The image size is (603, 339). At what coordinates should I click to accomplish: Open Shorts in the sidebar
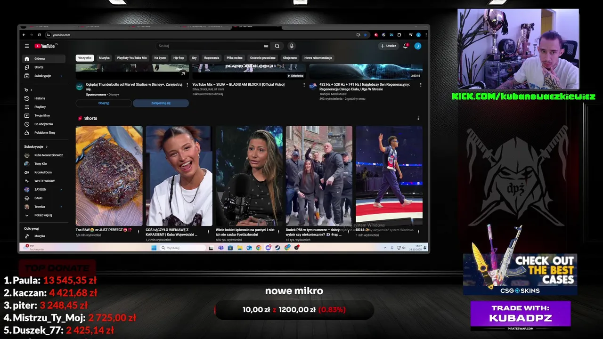pos(45,67)
